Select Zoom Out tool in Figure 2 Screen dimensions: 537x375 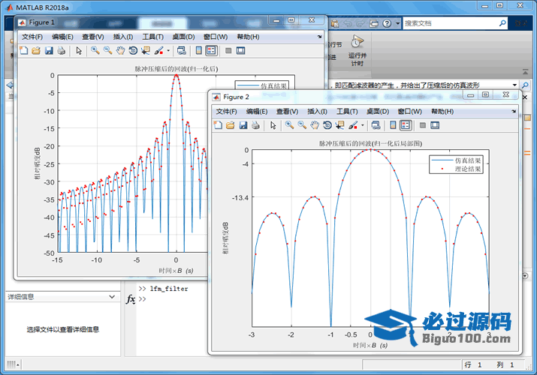[x=302, y=125]
